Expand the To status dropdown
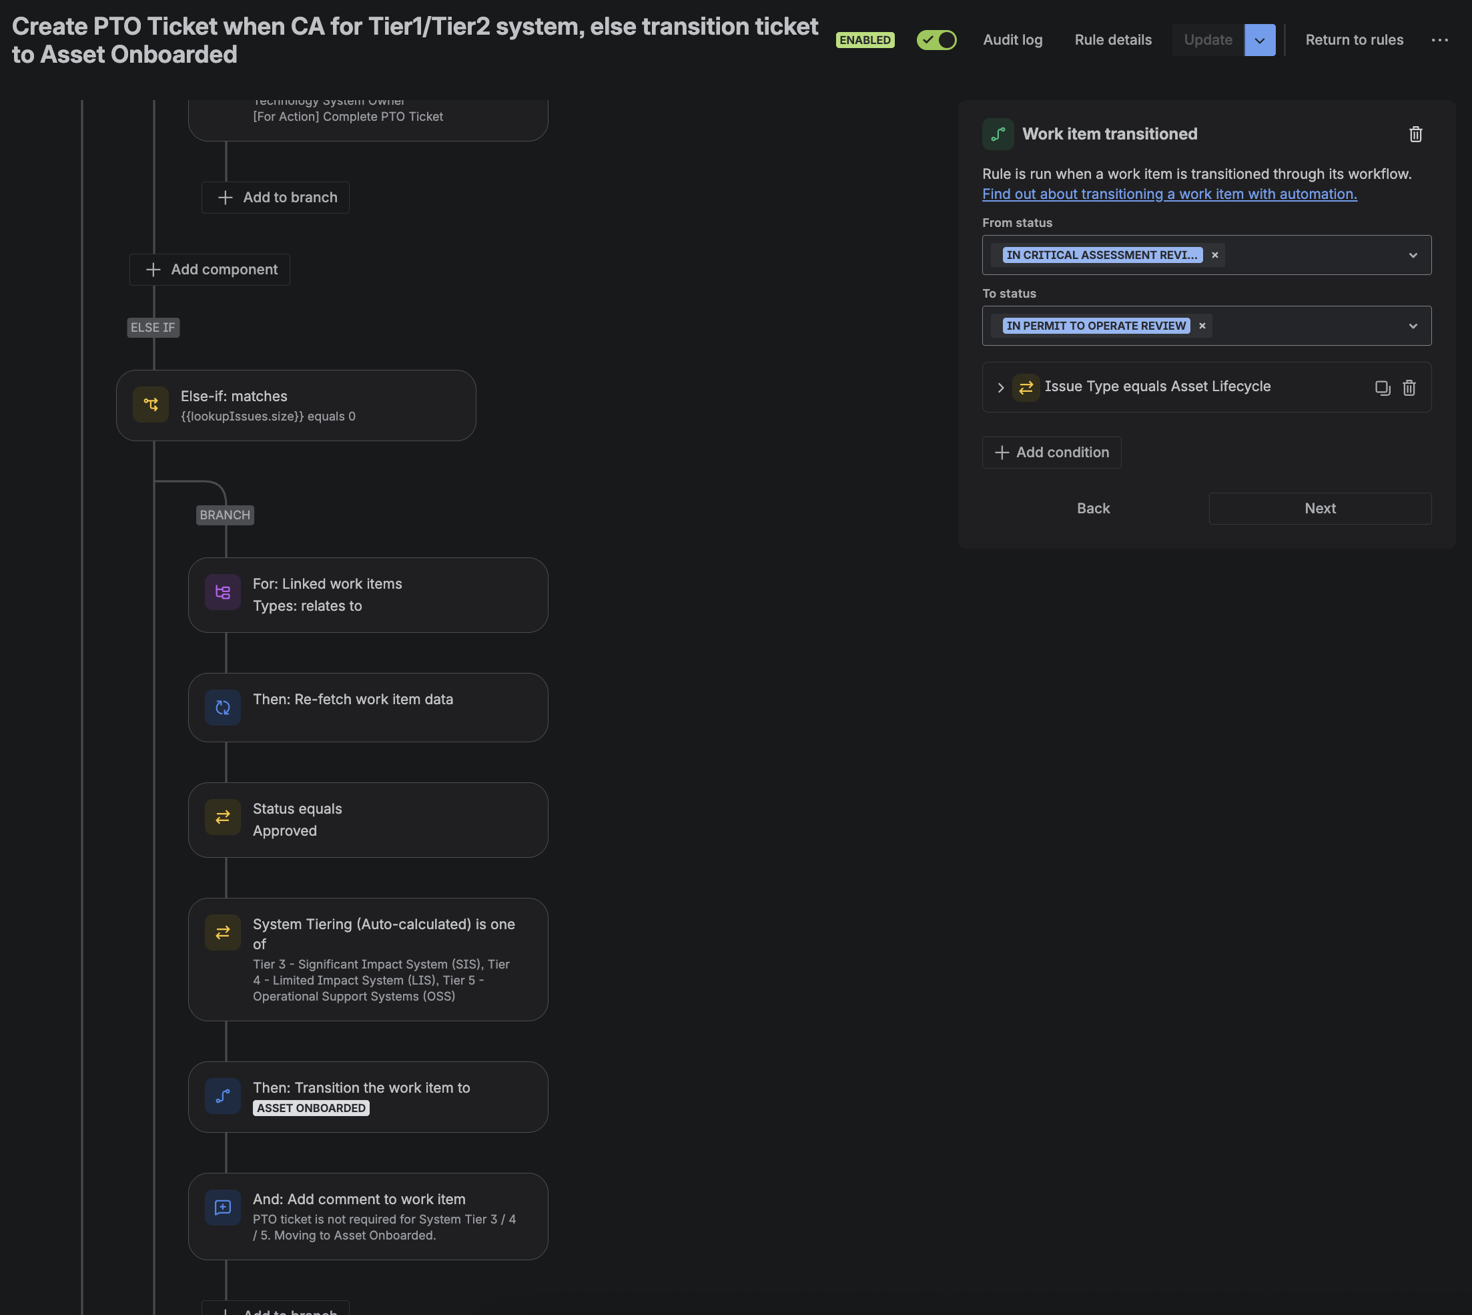 point(1412,326)
